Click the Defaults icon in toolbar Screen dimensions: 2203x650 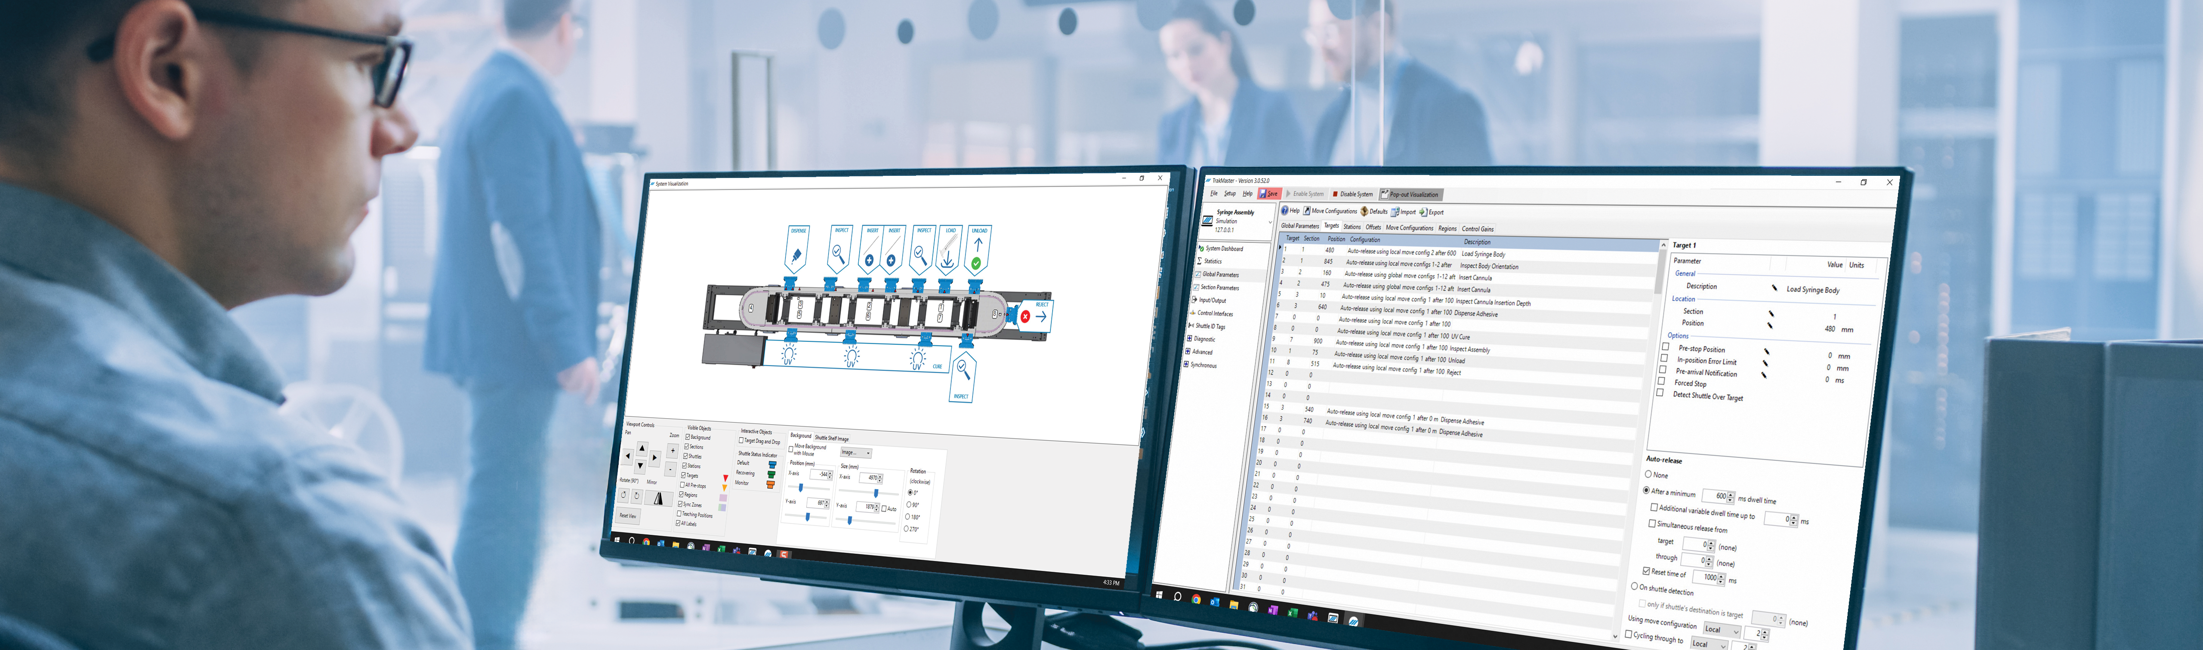1364,211
